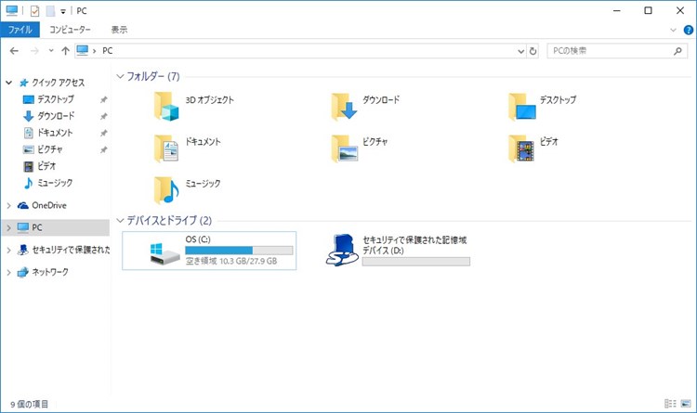Screen dimensions: 697x413
Task: Switch to large icons view in the status bar
Action: [x=687, y=404]
